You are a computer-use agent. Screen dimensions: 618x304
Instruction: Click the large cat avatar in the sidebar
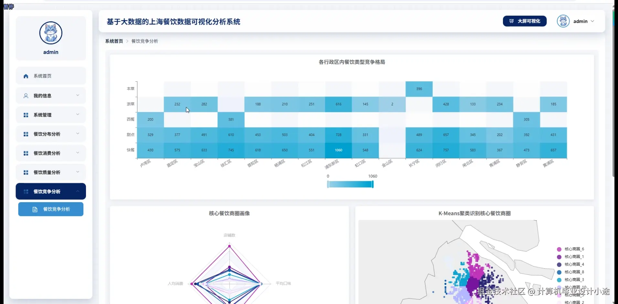(51, 33)
